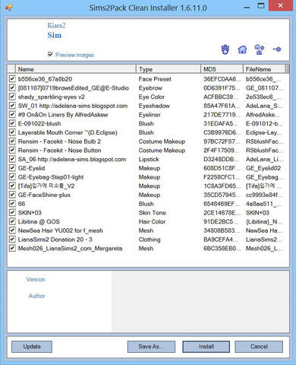Click the Cancel button
Screen dimensions: 296x365
(x=259, y=347)
